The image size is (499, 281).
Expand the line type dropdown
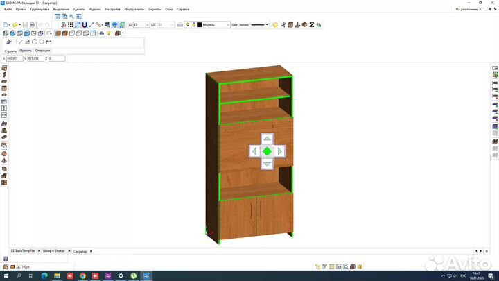point(268,25)
